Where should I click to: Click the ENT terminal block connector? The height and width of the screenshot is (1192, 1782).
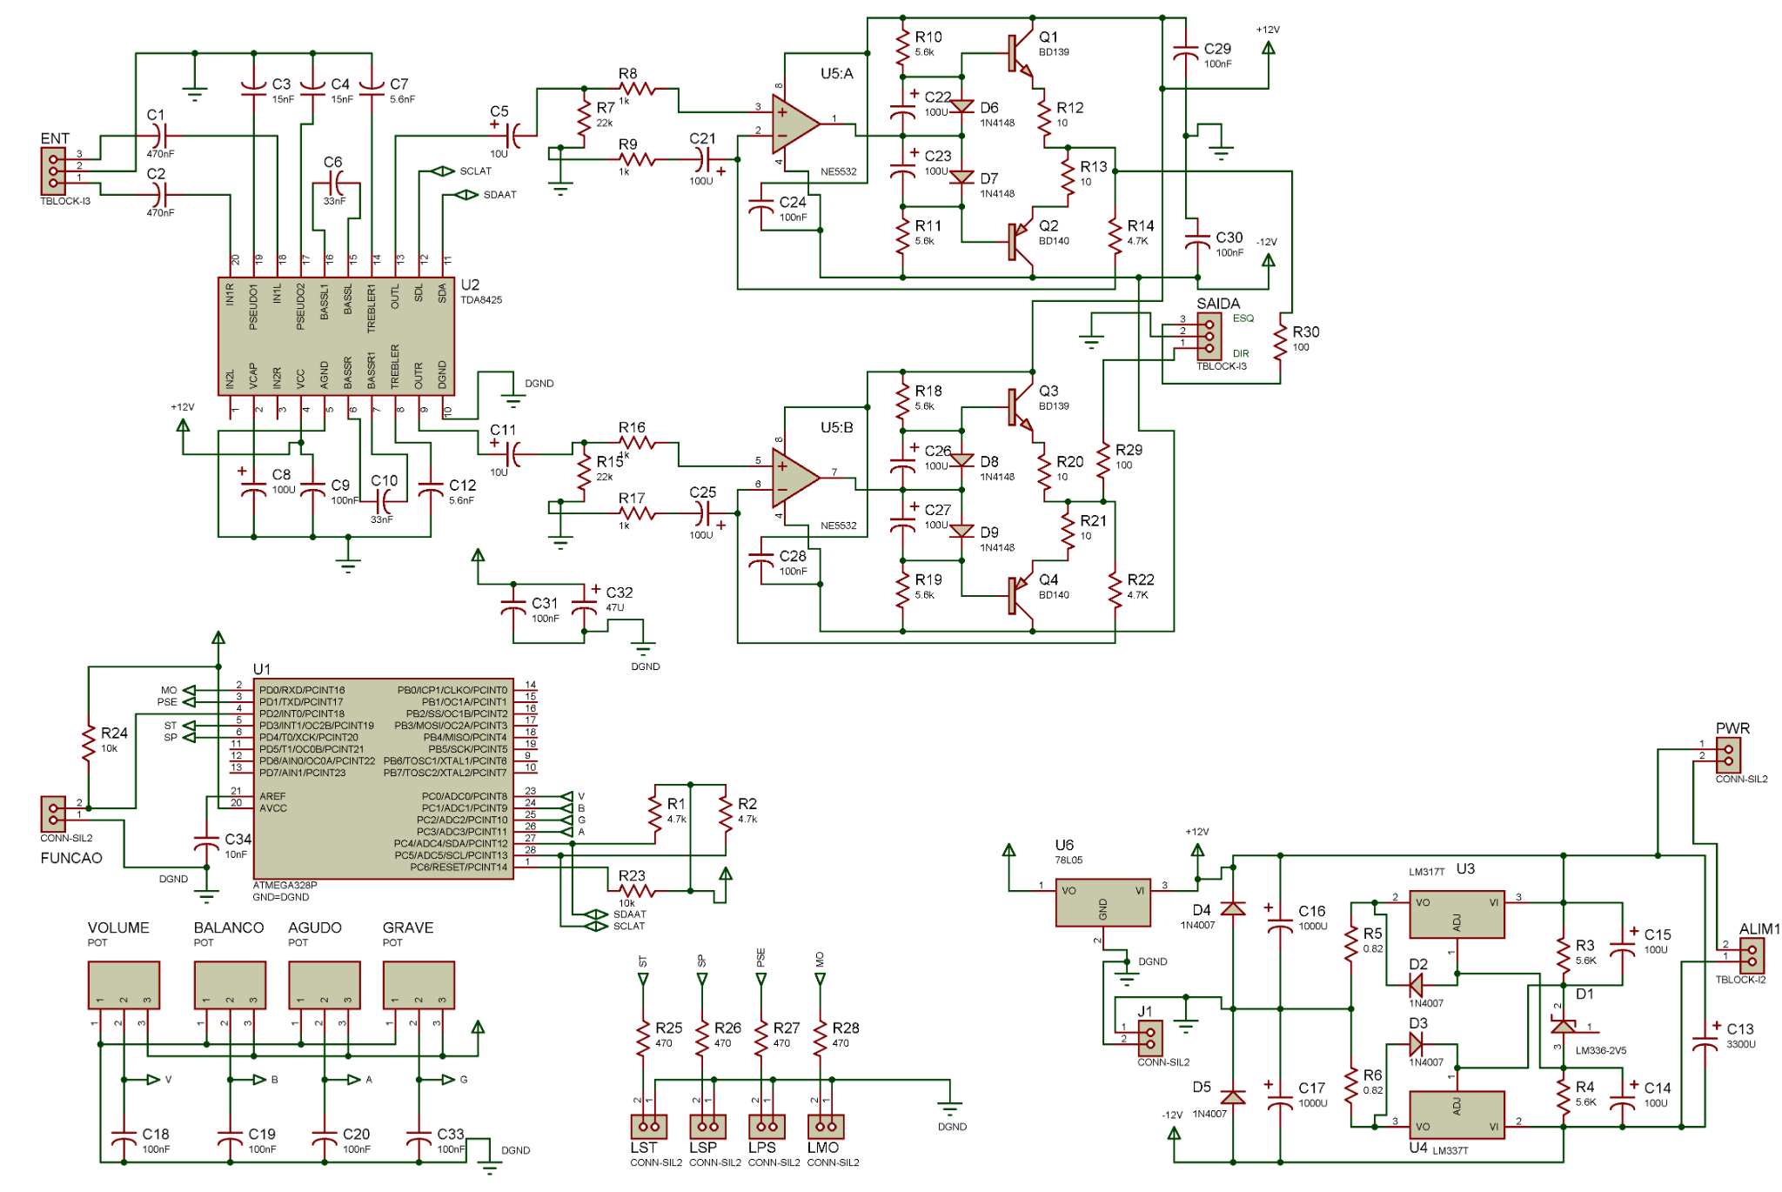tap(53, 171)
